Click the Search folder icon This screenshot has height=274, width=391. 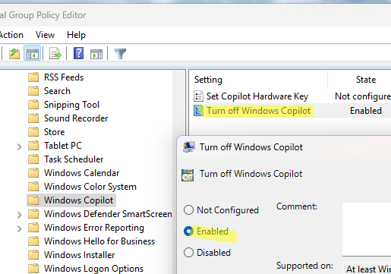[x=33, y=91]
